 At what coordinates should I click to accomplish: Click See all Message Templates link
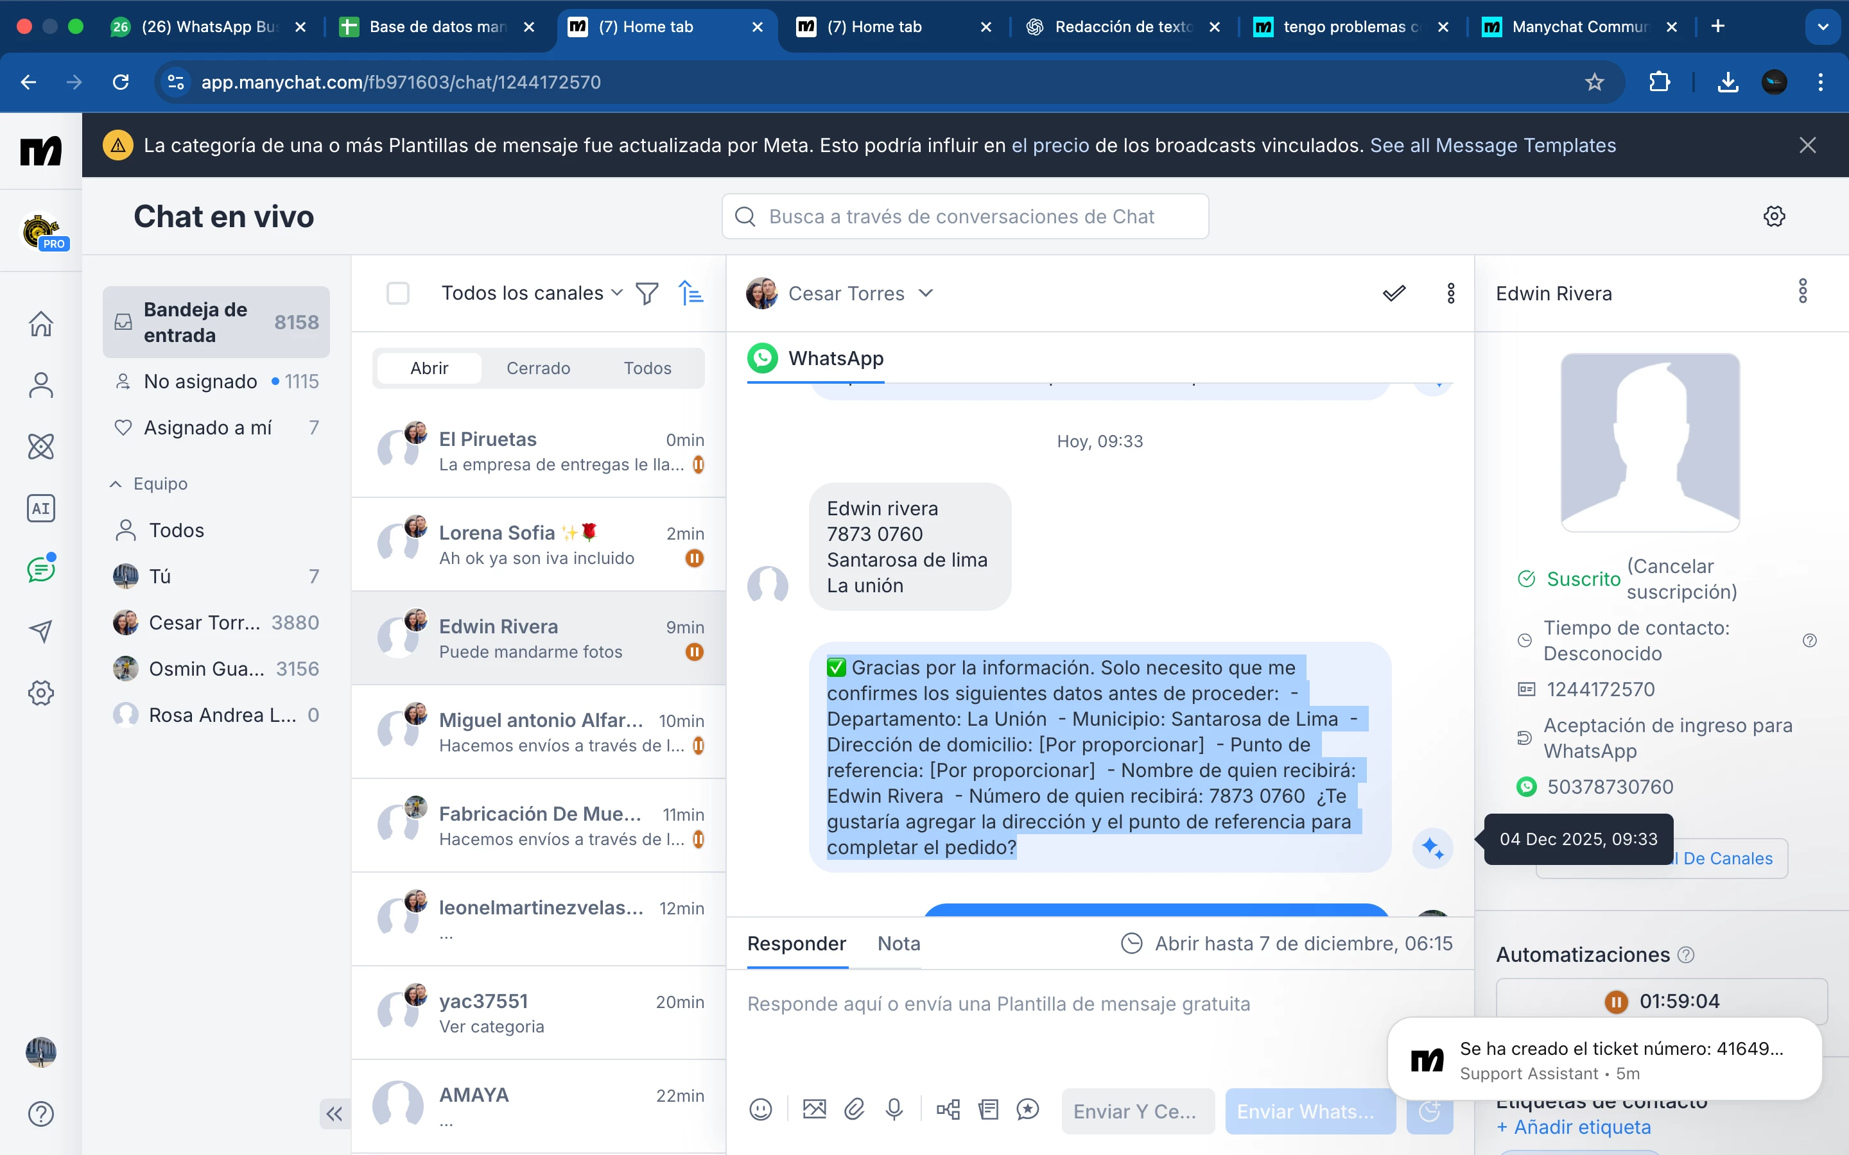click(x=1492, y=145)
